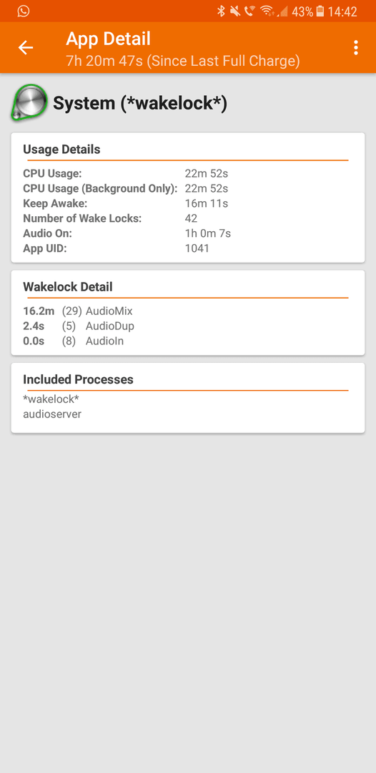This screenshot has width=376, height=773.
Task: Tap the audioserver process entry
Action: click(52, 414)
